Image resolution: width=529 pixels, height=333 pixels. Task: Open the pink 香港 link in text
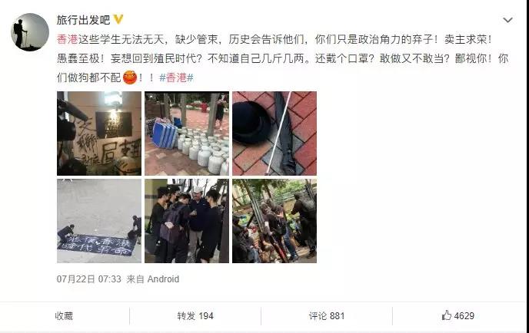tap(68, 39)
